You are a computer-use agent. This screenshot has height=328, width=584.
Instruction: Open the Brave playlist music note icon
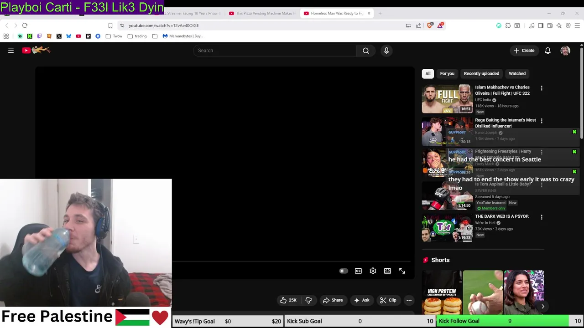click(x=532, y=26)
